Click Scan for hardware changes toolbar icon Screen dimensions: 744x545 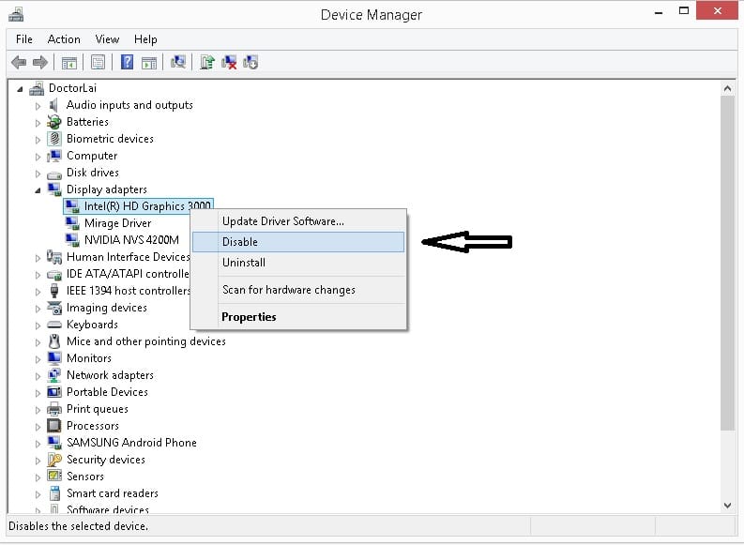[178, 62]
